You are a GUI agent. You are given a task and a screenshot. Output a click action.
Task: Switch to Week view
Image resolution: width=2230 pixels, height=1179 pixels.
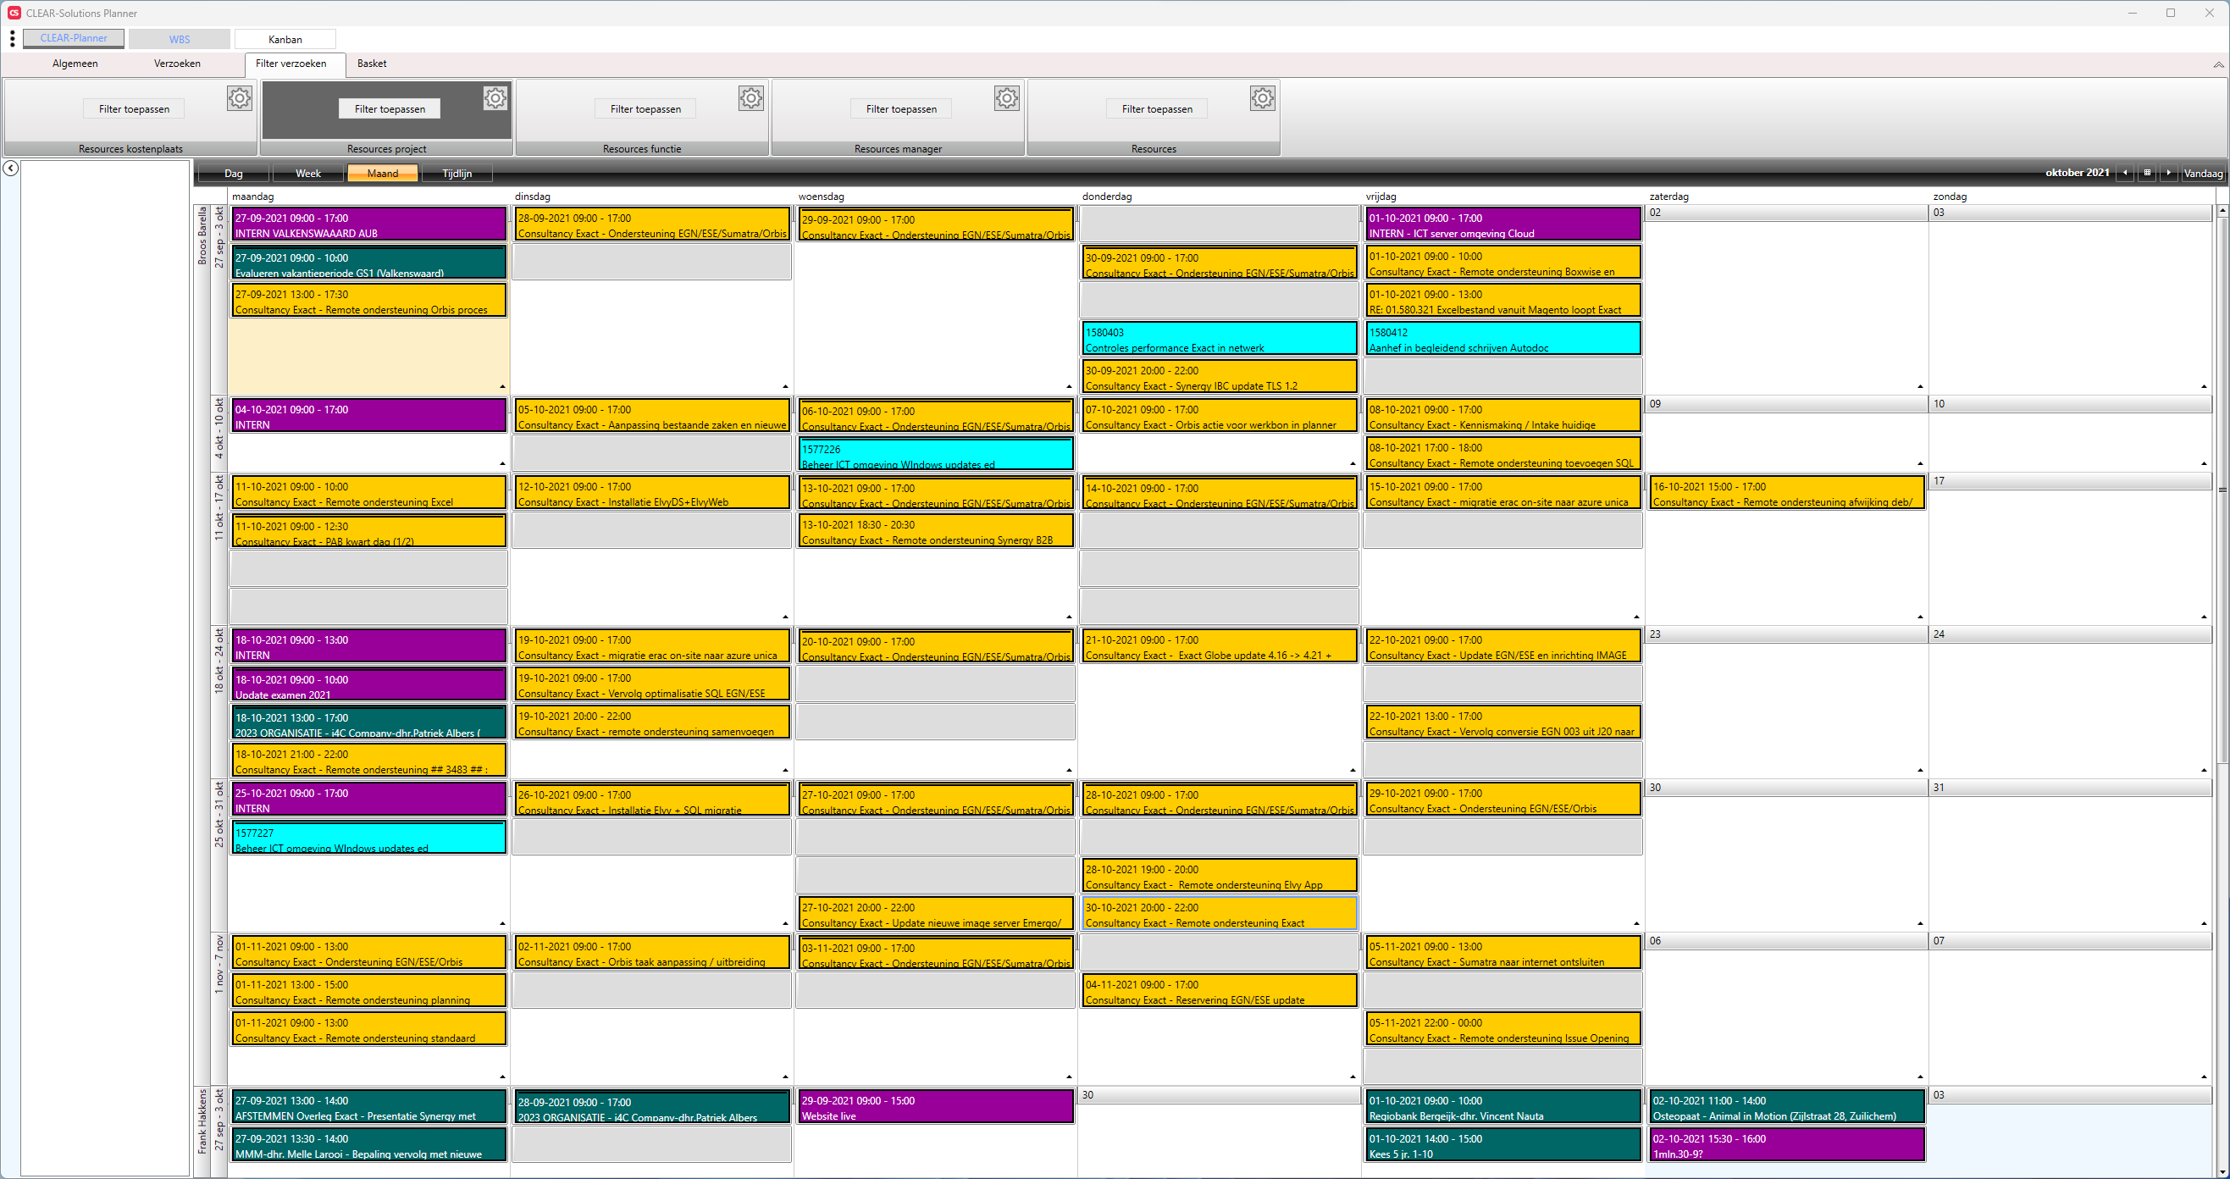[x=308, y=173]
